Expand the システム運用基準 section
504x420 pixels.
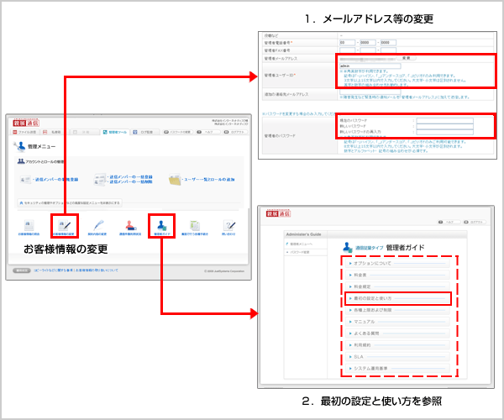tap(374, 368)
